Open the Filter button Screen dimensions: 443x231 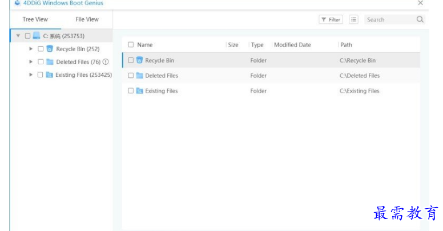(x=331, y=19)
